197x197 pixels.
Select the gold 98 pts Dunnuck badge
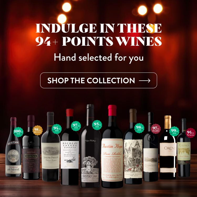coord(38,130)
